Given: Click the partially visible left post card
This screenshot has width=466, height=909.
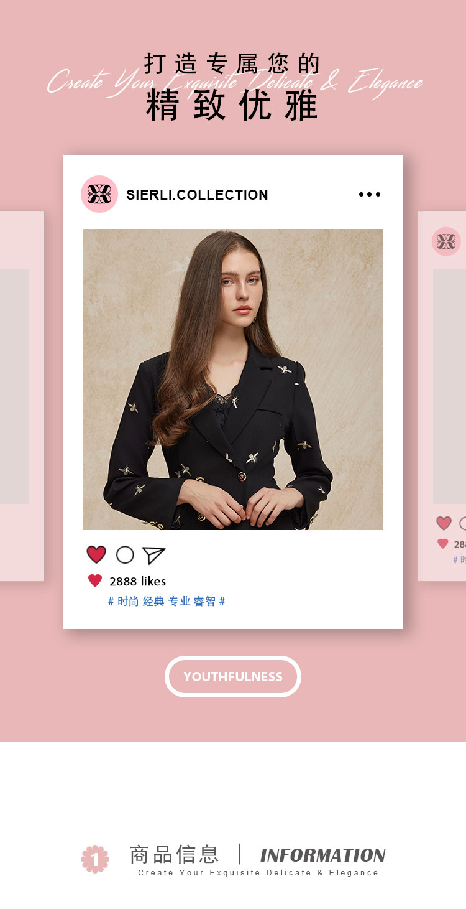Looking at the screenshot, I should click(x=22, y=396).
